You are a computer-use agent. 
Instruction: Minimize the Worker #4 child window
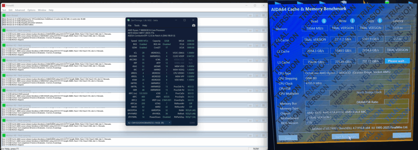click(250, 76)
